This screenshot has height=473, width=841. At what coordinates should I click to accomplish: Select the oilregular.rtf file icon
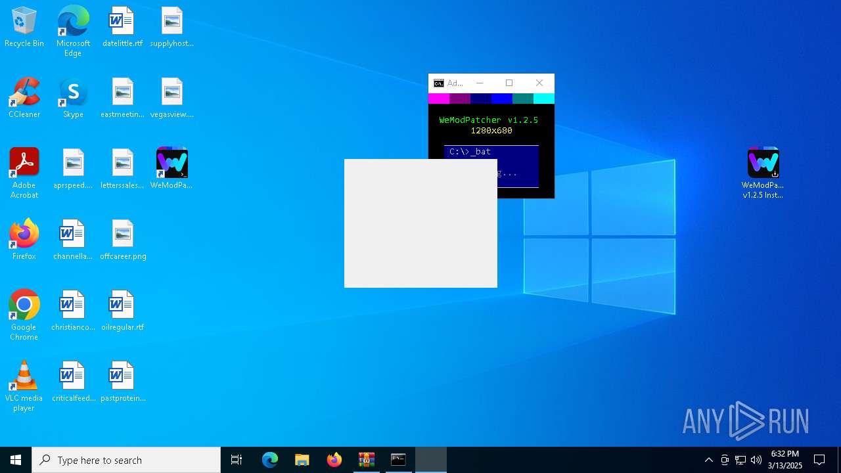122,311
